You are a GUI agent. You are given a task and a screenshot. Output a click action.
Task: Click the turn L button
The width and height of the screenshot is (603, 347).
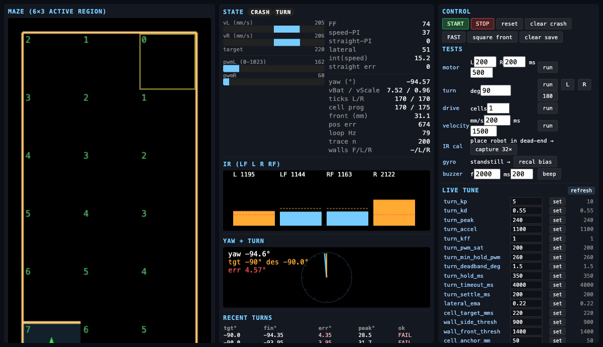tap(568, 84)
